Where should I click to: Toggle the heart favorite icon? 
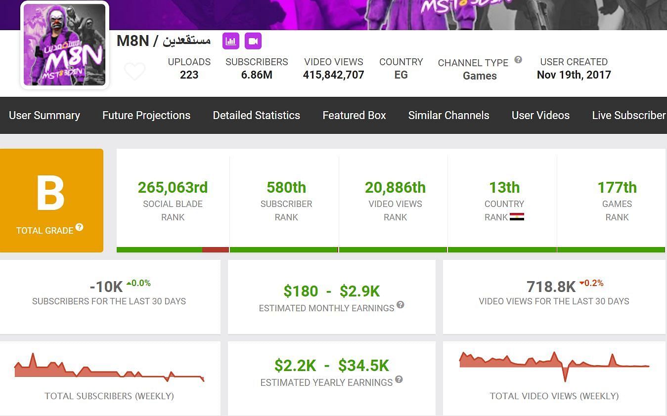pyautogui.click(x=134, y=72)
